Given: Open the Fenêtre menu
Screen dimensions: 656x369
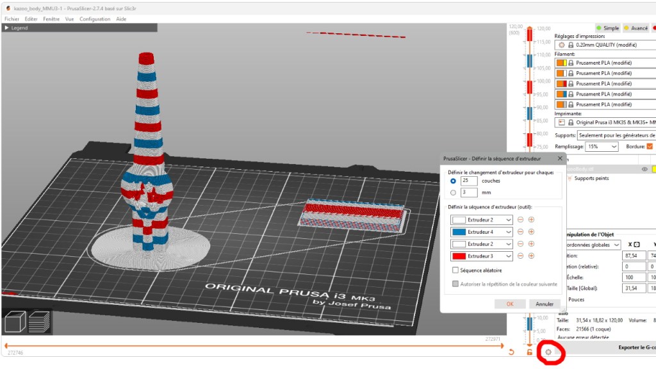Looking at the screenshot, I should coord(51,19).
